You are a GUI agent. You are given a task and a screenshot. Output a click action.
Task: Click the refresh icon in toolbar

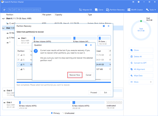[4, 10]
